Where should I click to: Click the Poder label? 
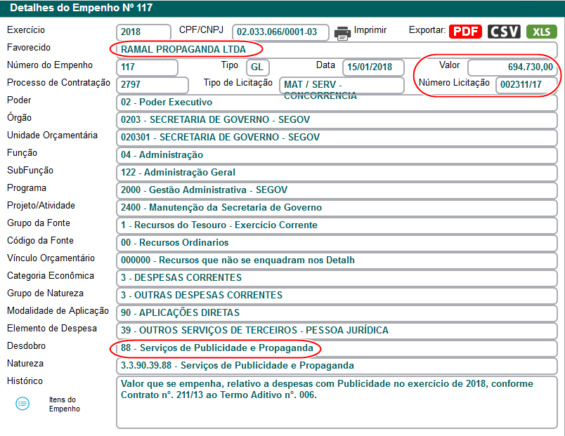pyautogui.click(x=19, y=100)
